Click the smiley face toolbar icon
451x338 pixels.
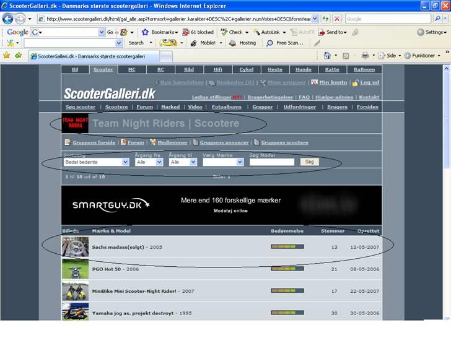[x=168, y=43]
